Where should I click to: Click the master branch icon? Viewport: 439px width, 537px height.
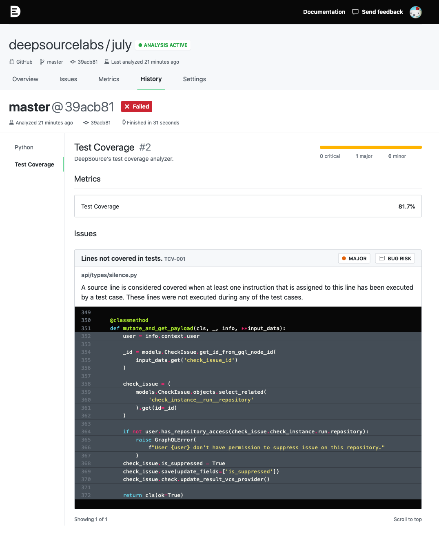point(42,62)
